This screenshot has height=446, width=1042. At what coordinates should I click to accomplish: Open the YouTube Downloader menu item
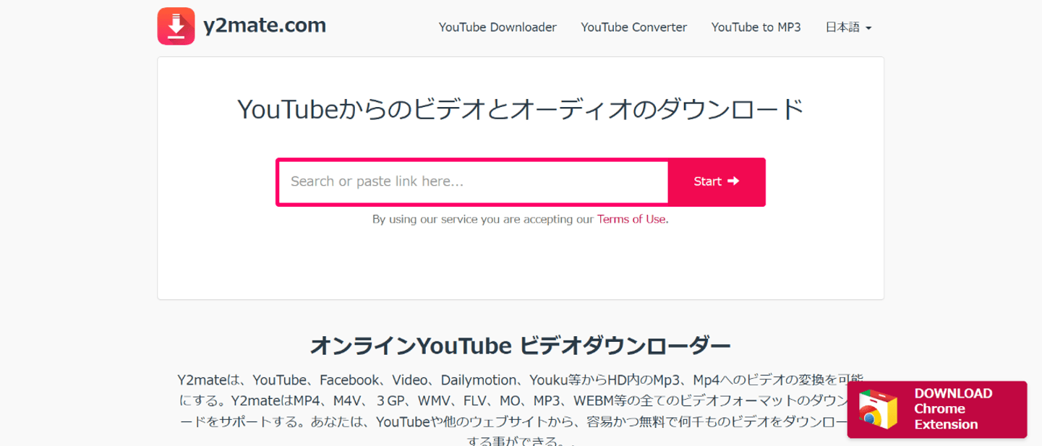coord(497,27)
